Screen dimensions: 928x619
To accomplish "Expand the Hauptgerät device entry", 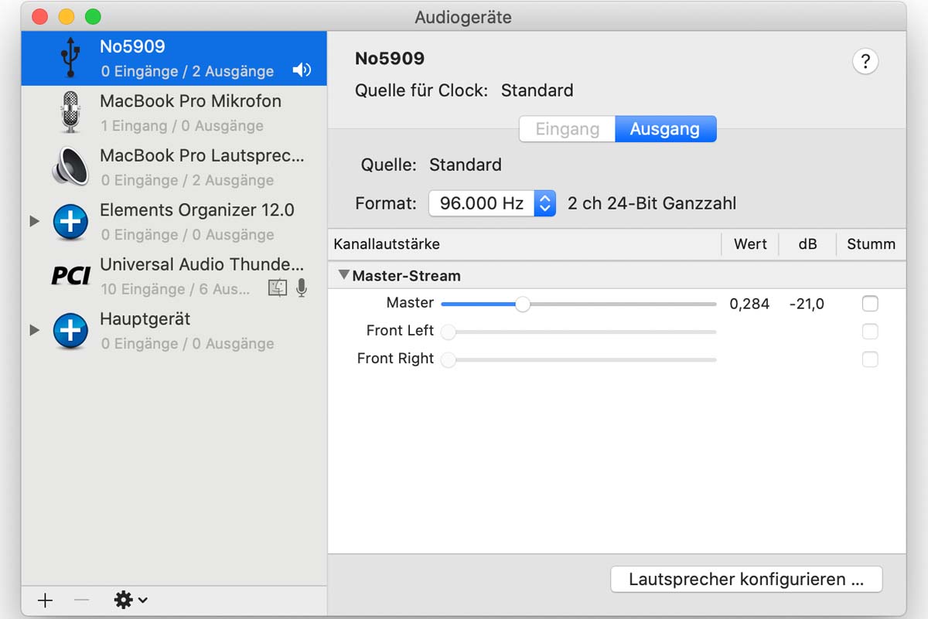I will [34, 331].
